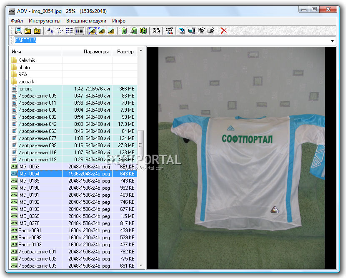
Task: Switch to list view mode icon
Action: point(69,31)
